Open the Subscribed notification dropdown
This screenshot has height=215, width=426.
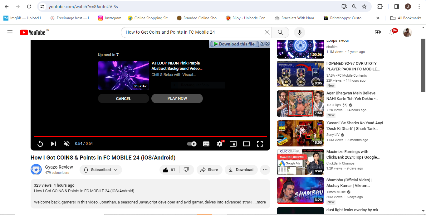[101, 170]
